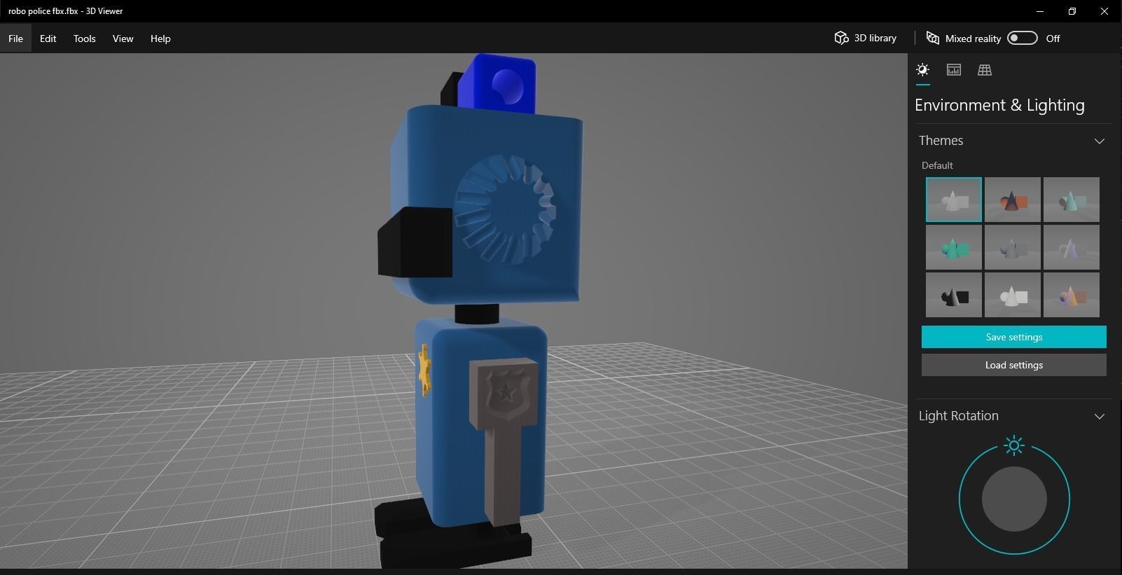Click the gray police badge on robot

[508, 394]
